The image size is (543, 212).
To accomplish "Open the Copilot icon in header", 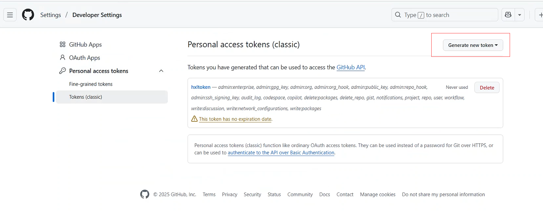I will click(508, 15).
